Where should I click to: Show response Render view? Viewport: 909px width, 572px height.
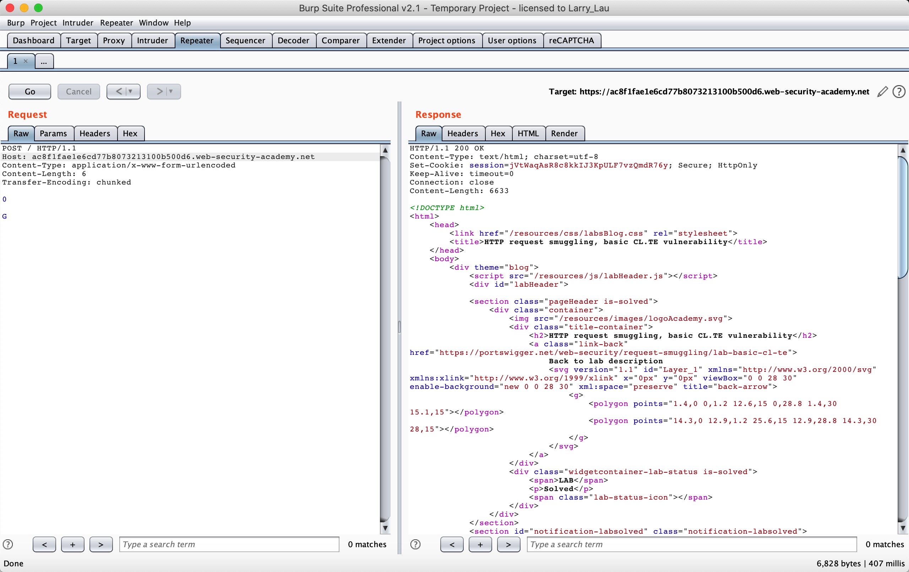(x=564, y=133)
